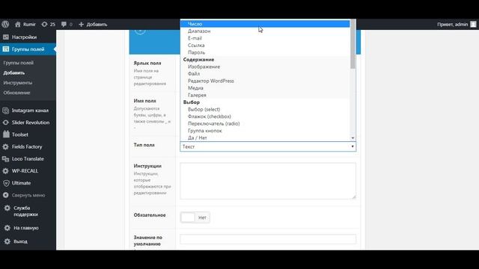Click the Fields Factory gear icon
Viewport: 479px width, 269px height.
coord(6,146)
